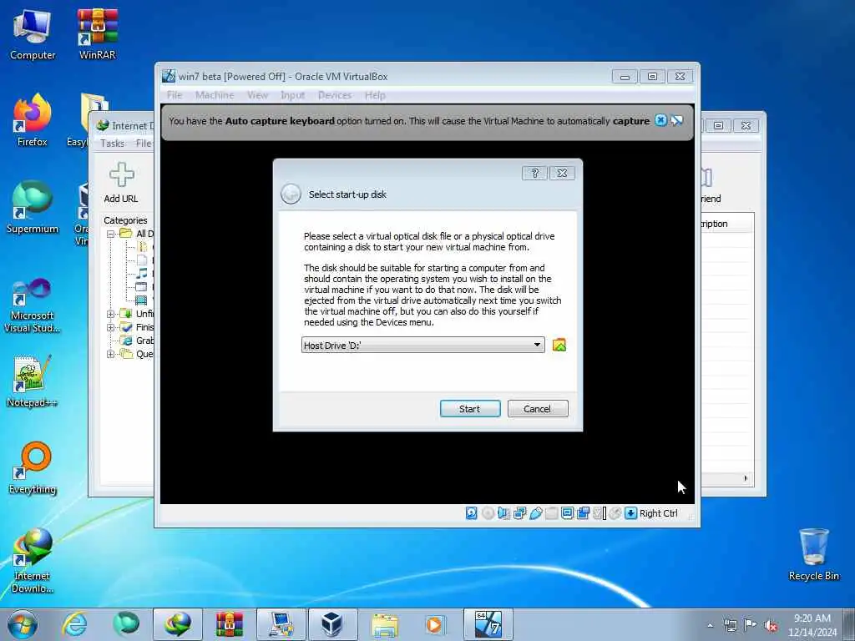Click the clock showing 9:20 AM
Viewport: 855px width, 641px height.
coord(812,625)
